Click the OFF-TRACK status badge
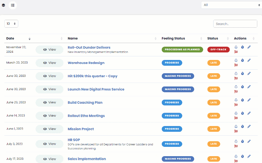Screen dimensions: 262x163 click(218, 50)
